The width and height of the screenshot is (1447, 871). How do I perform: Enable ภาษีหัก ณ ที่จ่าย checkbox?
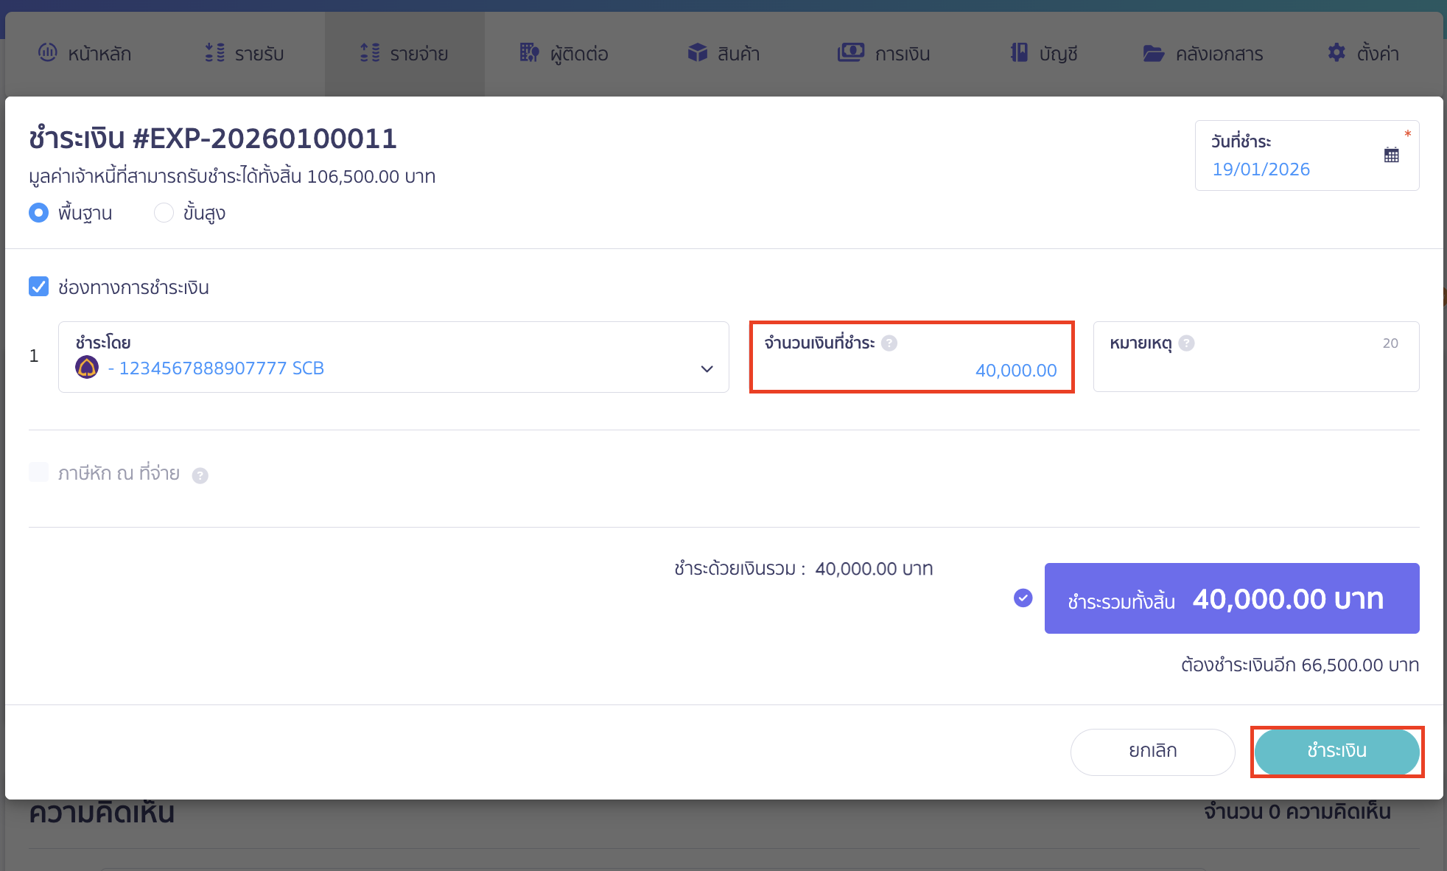(39, 472)
